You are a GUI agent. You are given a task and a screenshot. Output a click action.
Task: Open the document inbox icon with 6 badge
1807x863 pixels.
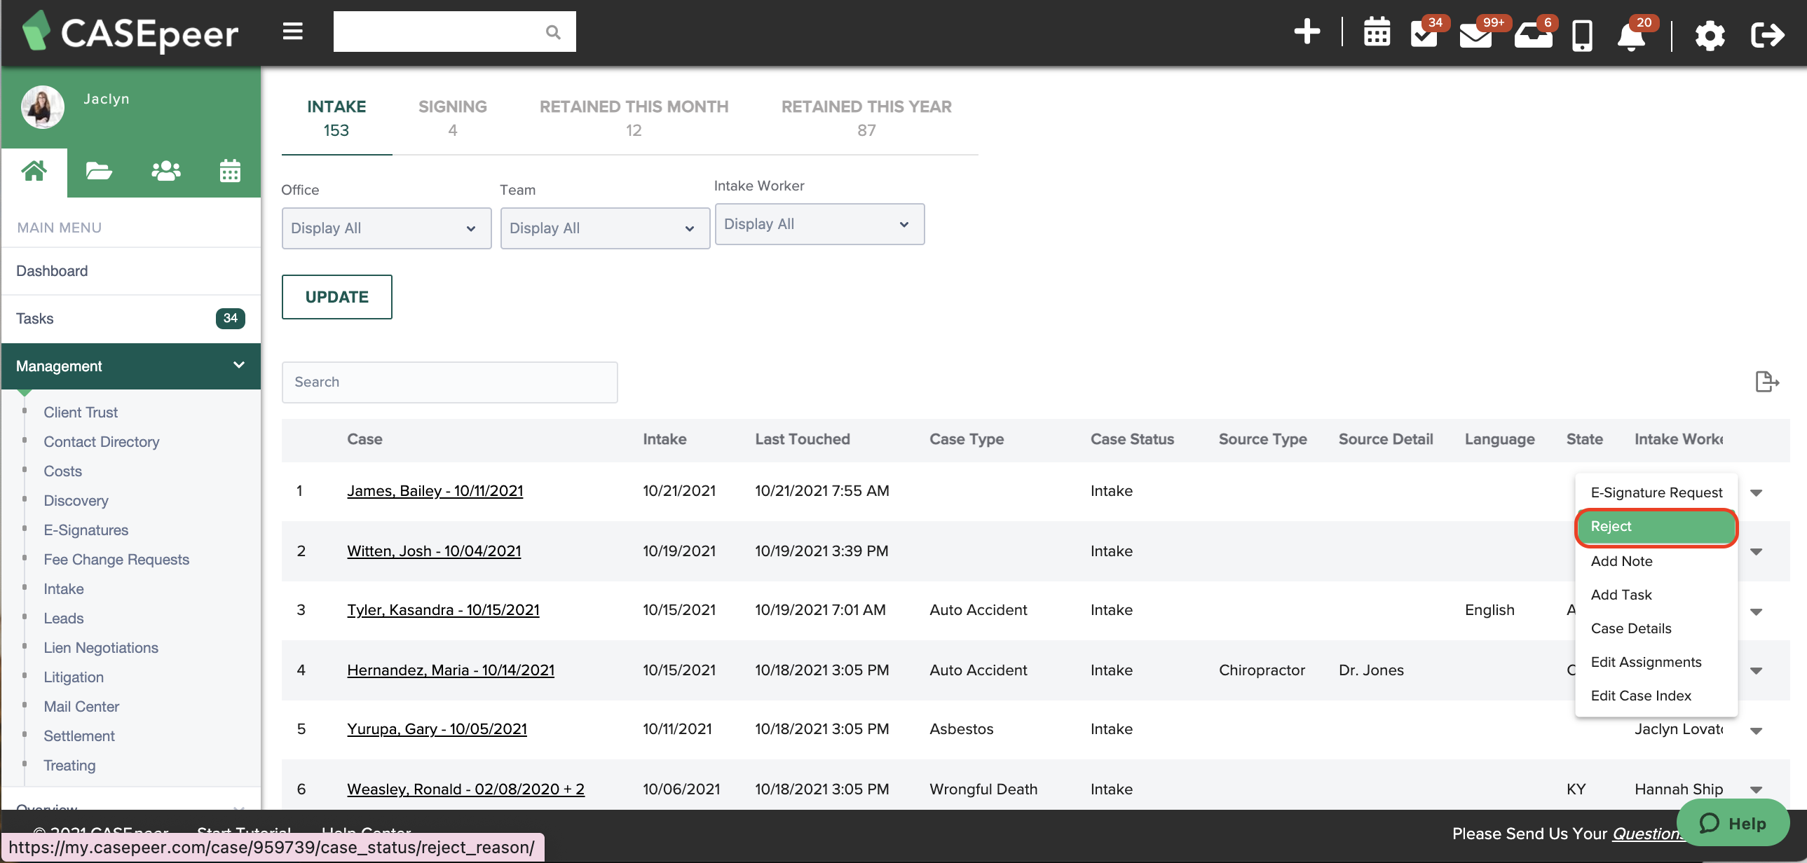point(1534,36)
